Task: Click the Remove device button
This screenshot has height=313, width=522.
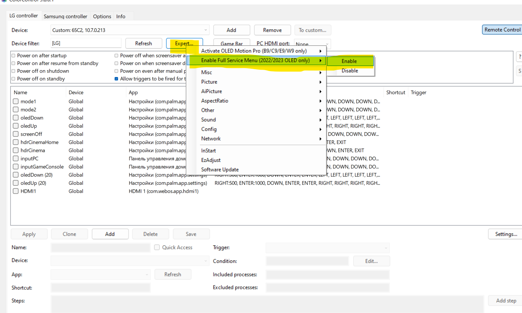Action: pos(272,30)
